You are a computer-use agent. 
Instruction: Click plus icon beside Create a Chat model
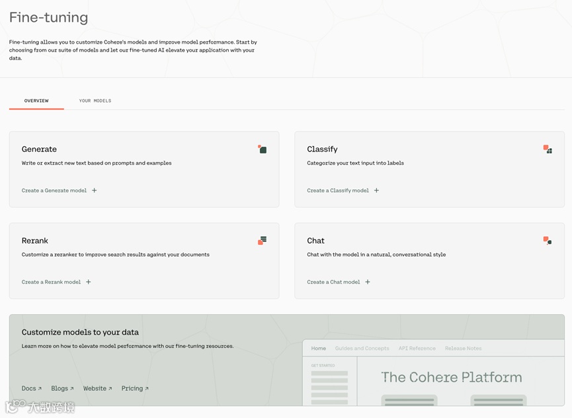tap(368, 282)
